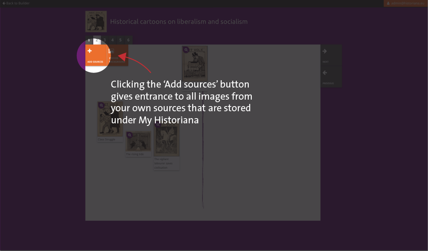This screenshot has width=428, height=251.
Task: Go to the Previous step arrow
Action: click(x=330, y=77)
